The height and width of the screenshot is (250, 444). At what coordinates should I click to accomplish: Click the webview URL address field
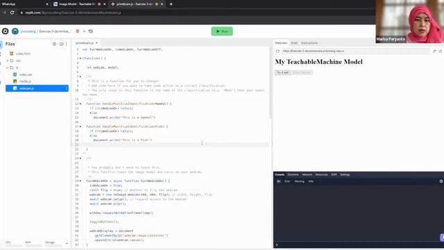355,51
